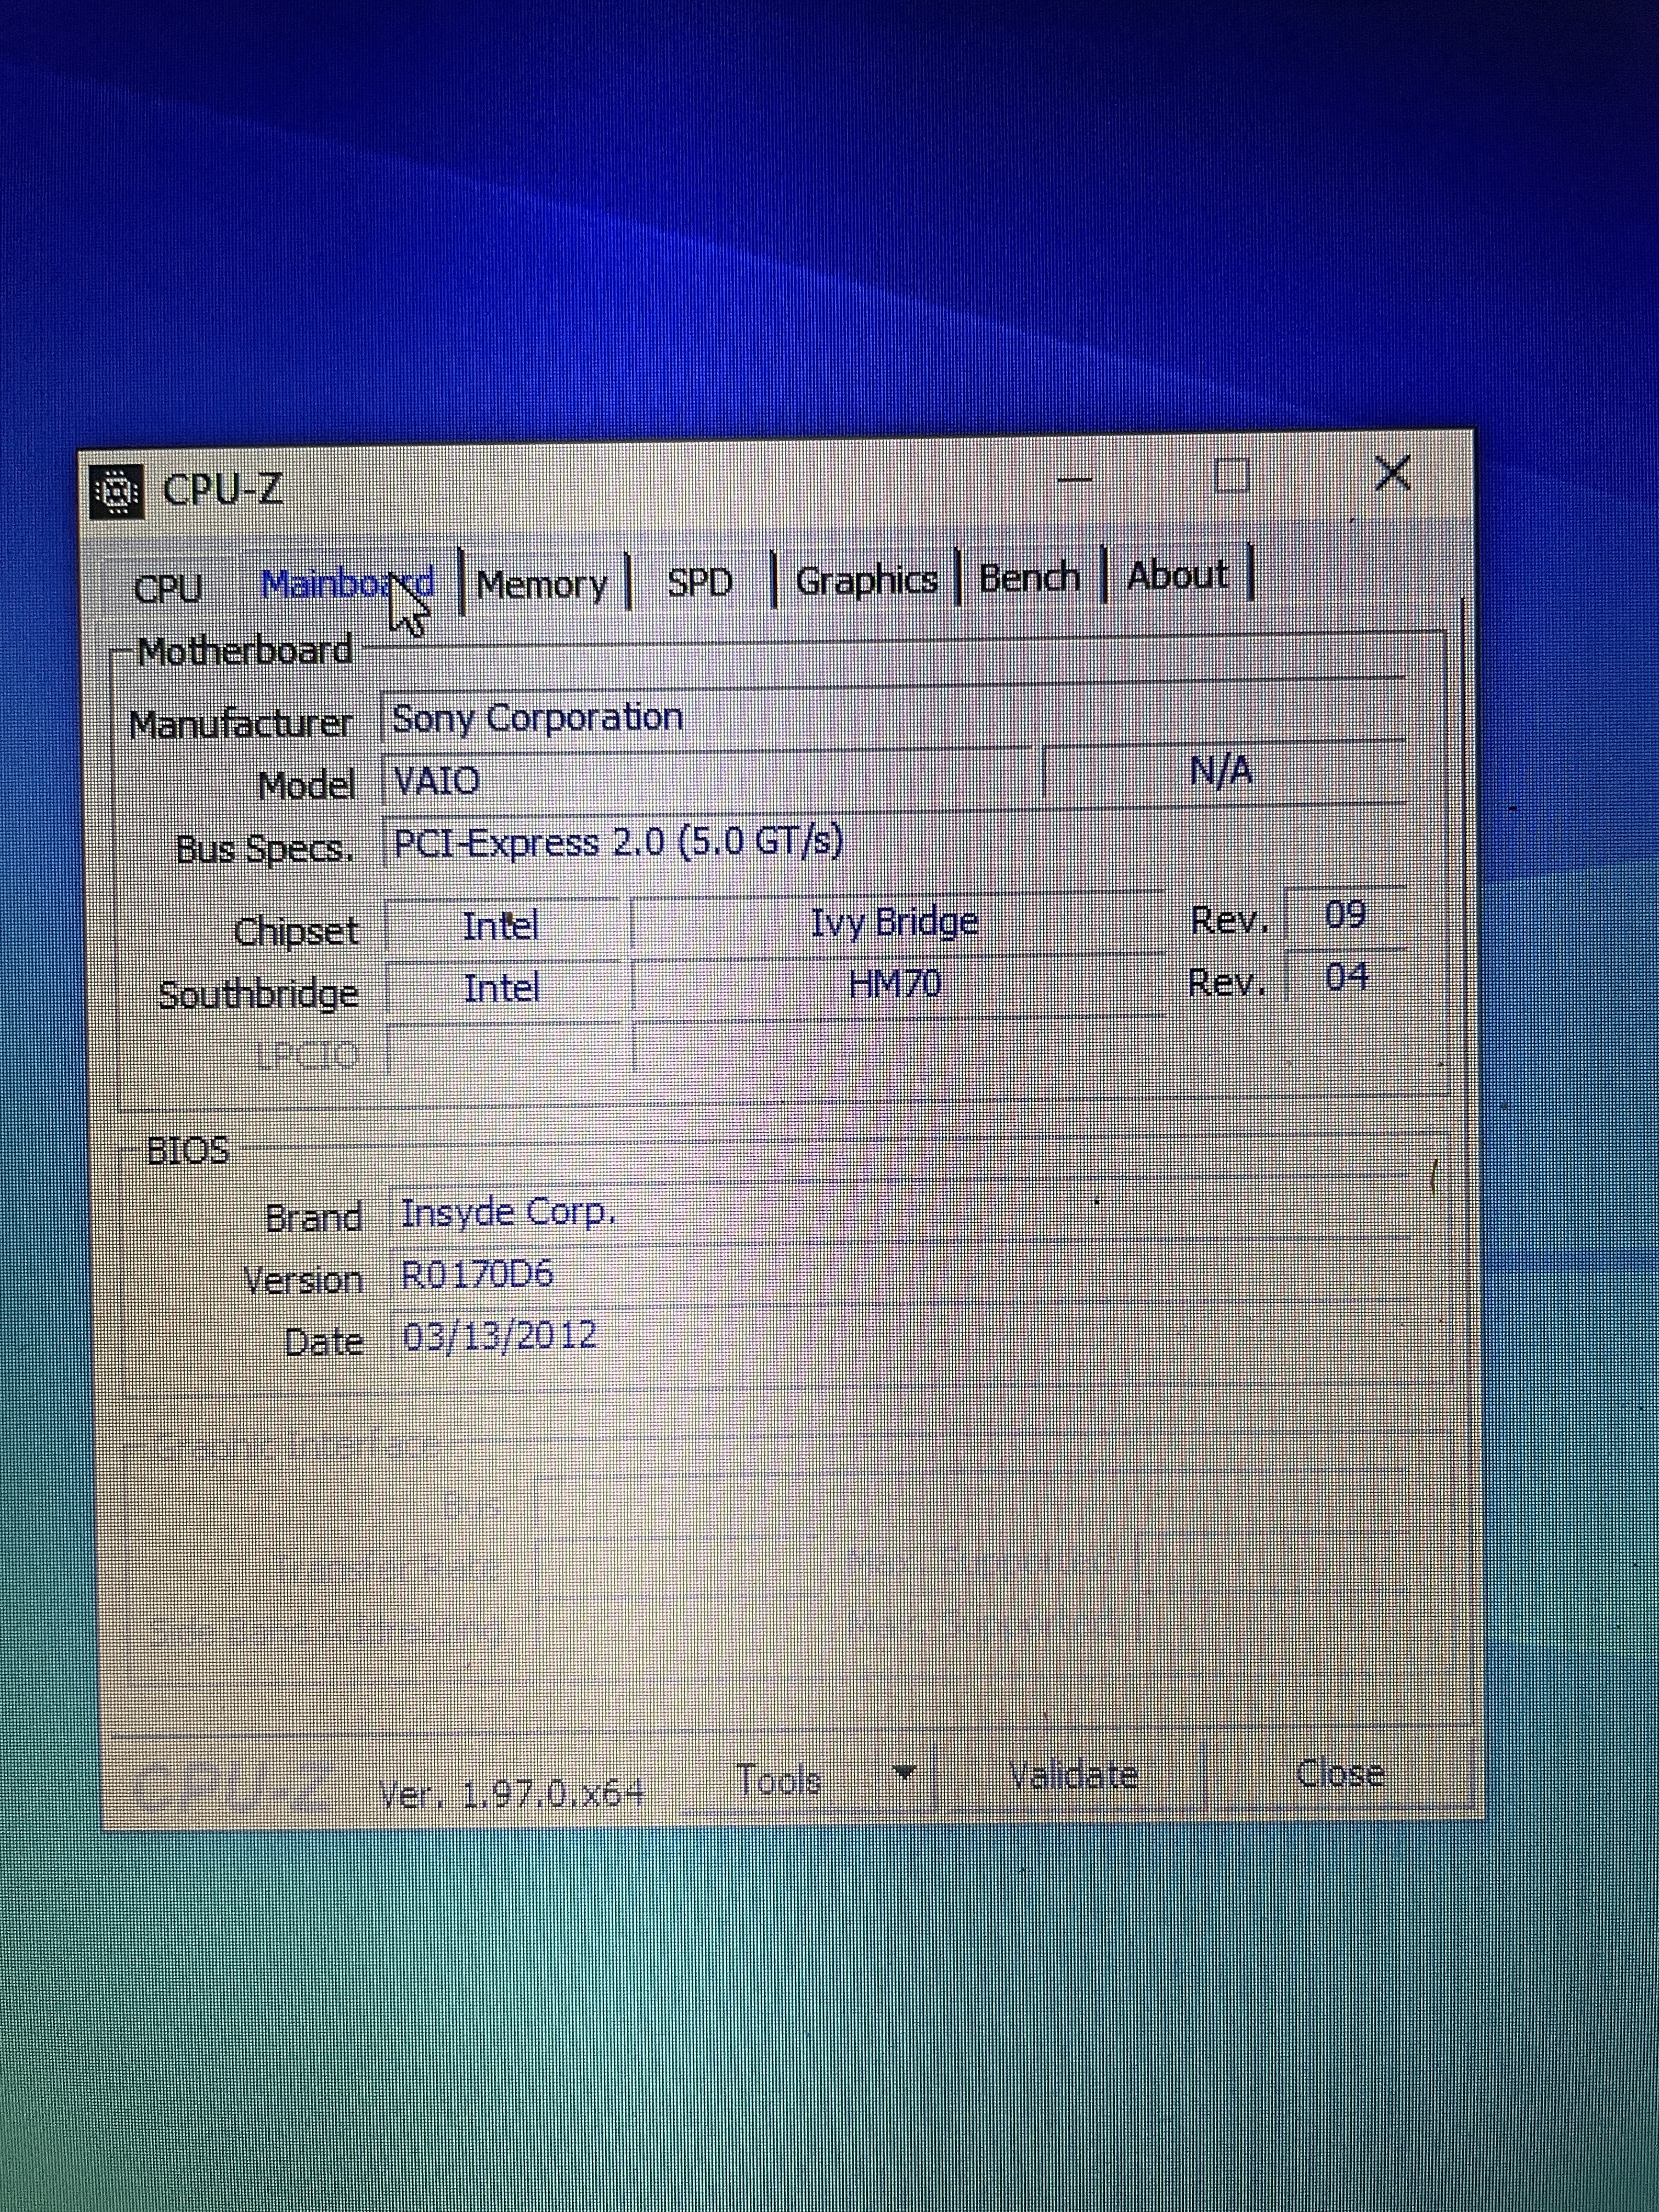Image resolution: width=1659 pixels, height=2212 pixels.
Task: Click the maximize window icon
Action: tap(1232, 476)
